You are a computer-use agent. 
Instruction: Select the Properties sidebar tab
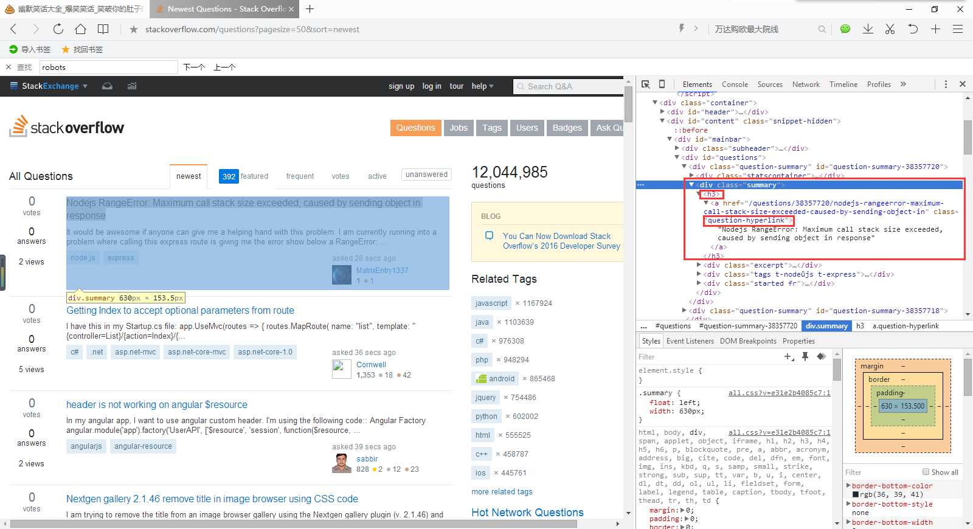[798, 341]
